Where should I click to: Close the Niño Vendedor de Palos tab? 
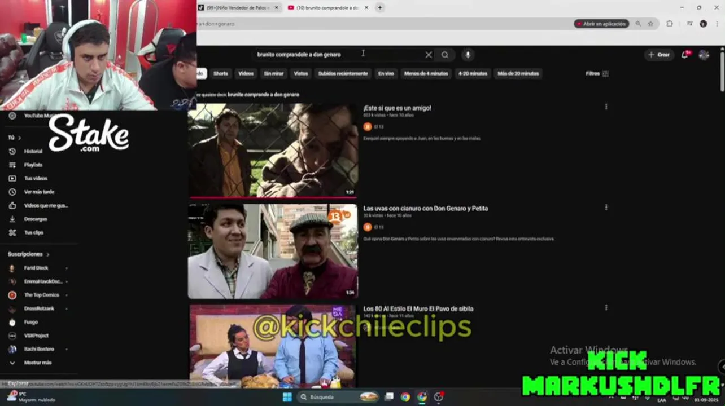click(277, 7)
